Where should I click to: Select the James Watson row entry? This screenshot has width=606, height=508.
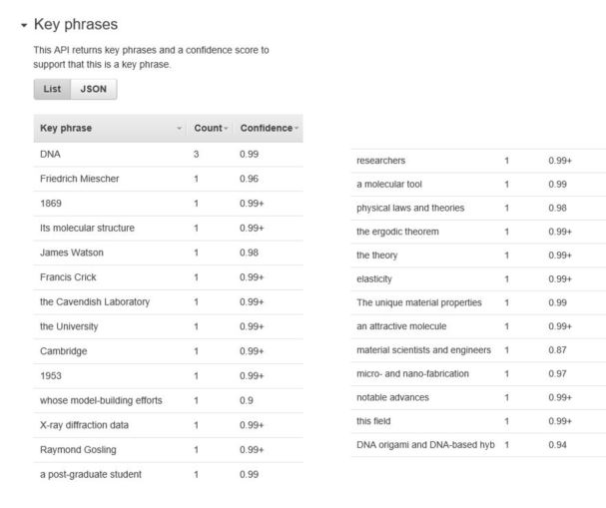pos(72,253)
